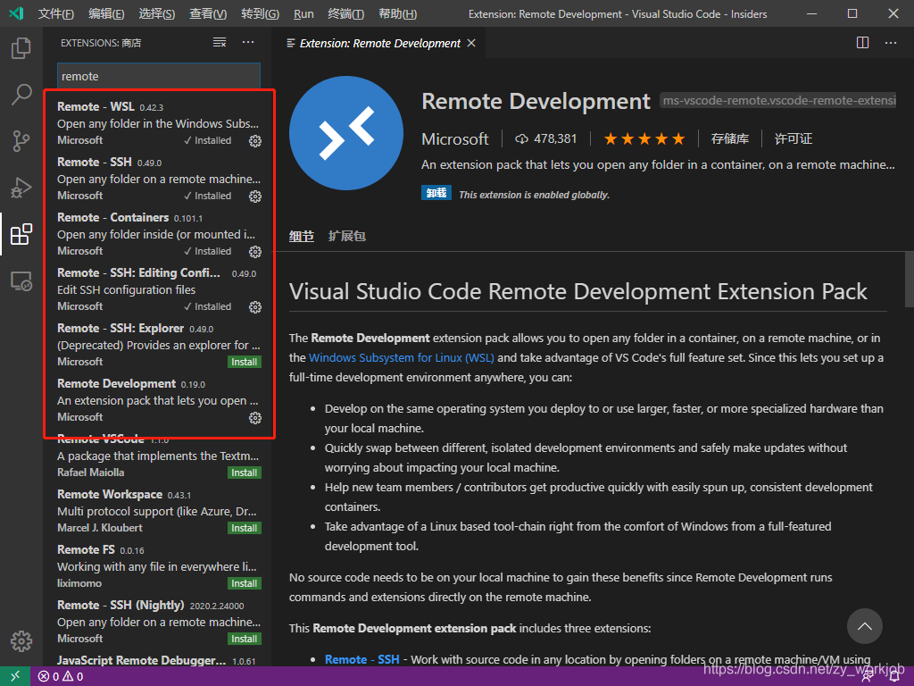The height and width of the screenshot is (686, 914).
Task: Focus the extensions search box containing remote
Action: 159,77
